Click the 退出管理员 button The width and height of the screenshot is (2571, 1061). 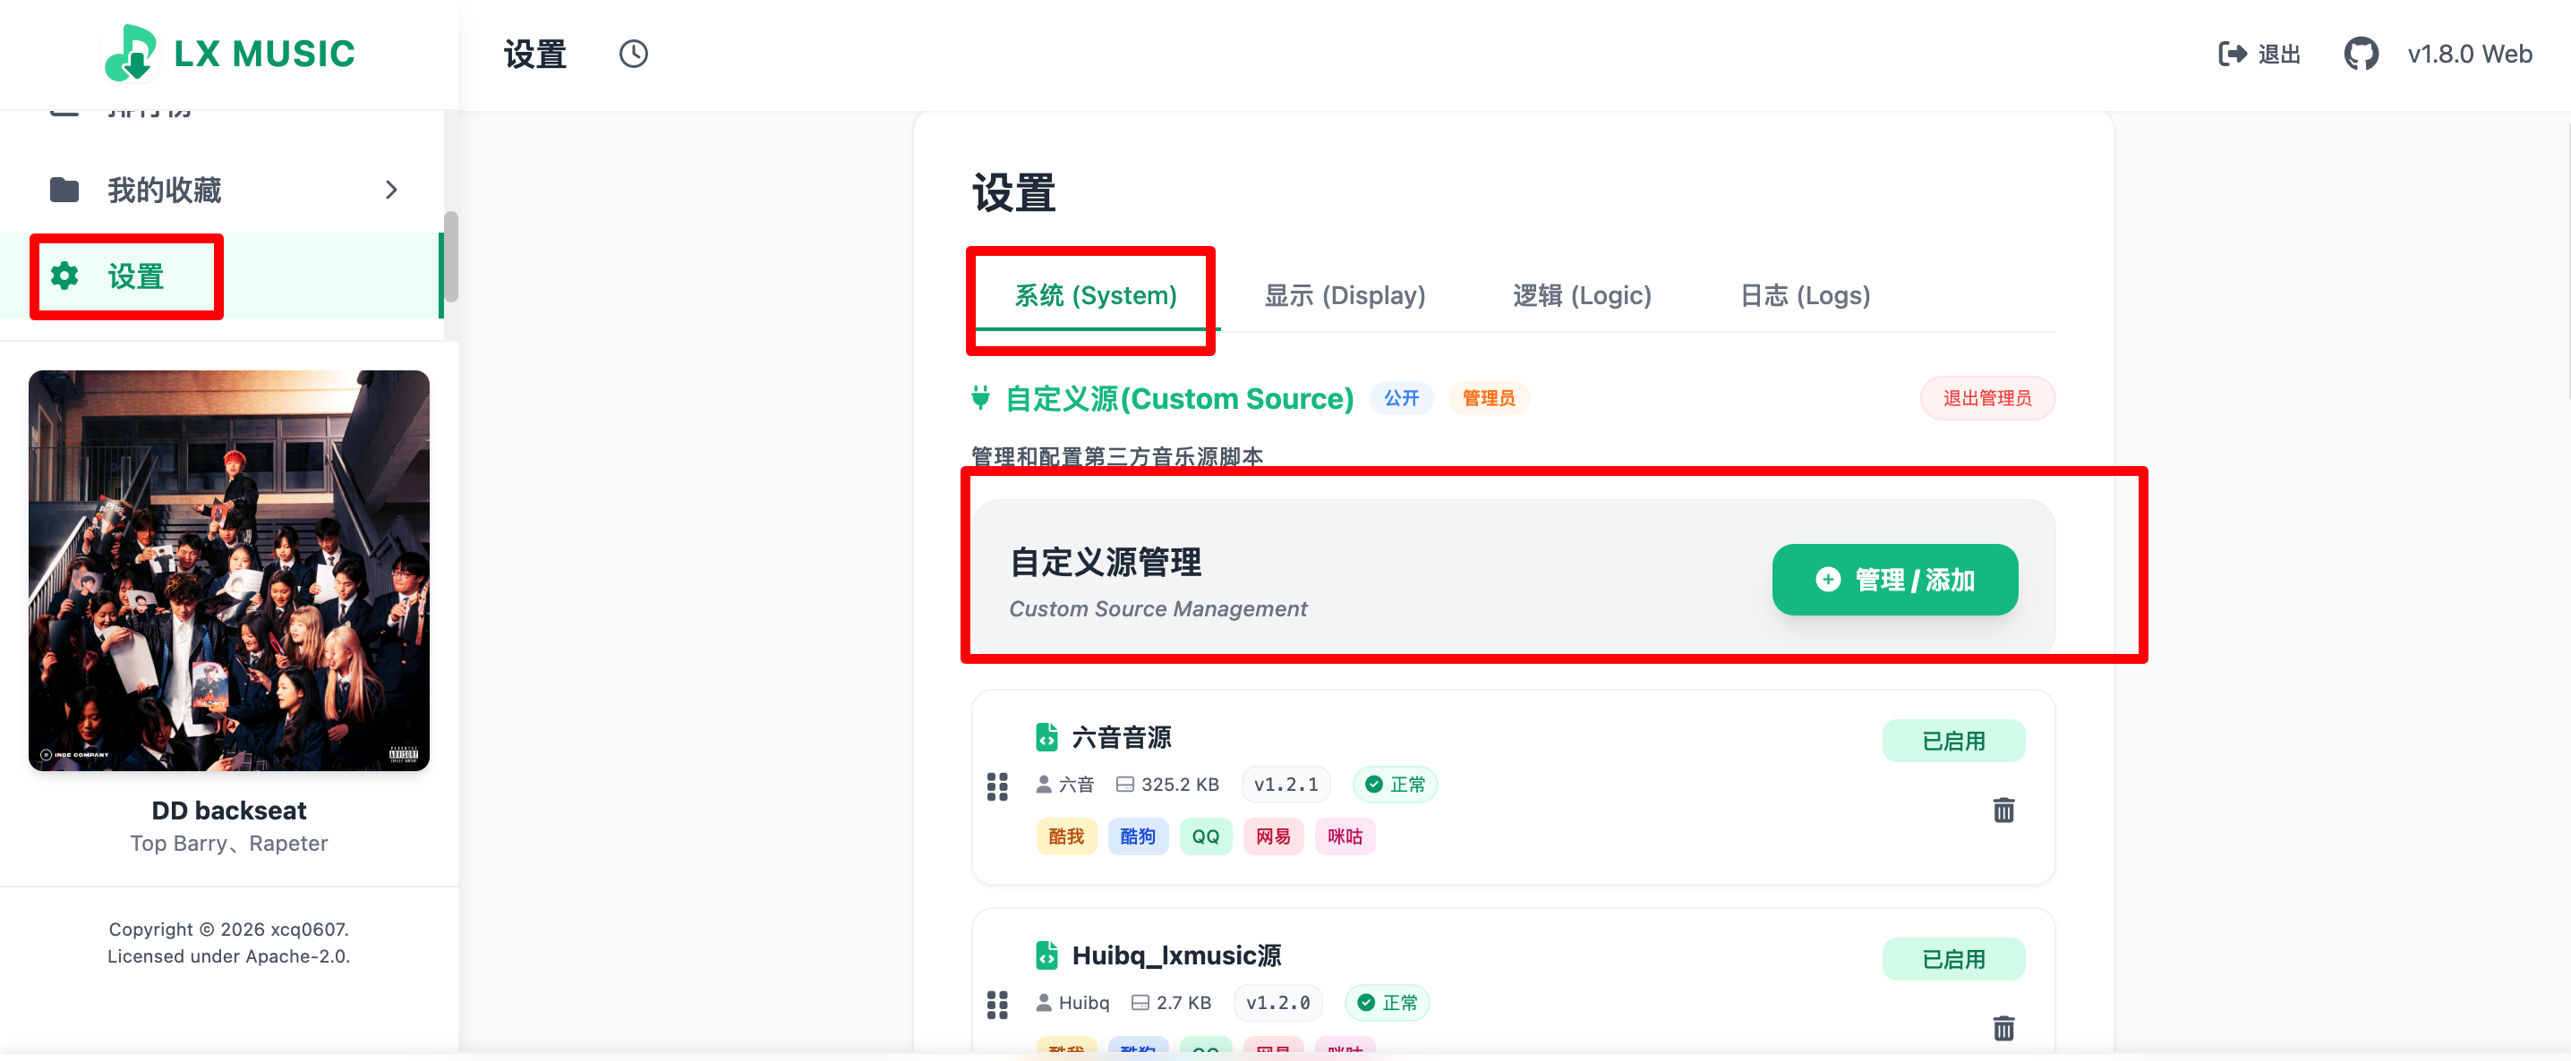tap(1986, 398)
